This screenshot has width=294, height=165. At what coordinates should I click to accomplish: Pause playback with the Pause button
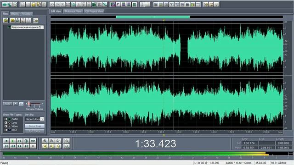(x=19, y=141)
